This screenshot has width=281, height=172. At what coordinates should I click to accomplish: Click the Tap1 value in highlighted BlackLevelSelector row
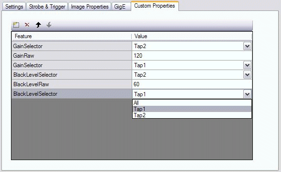[x=140, y=94]
